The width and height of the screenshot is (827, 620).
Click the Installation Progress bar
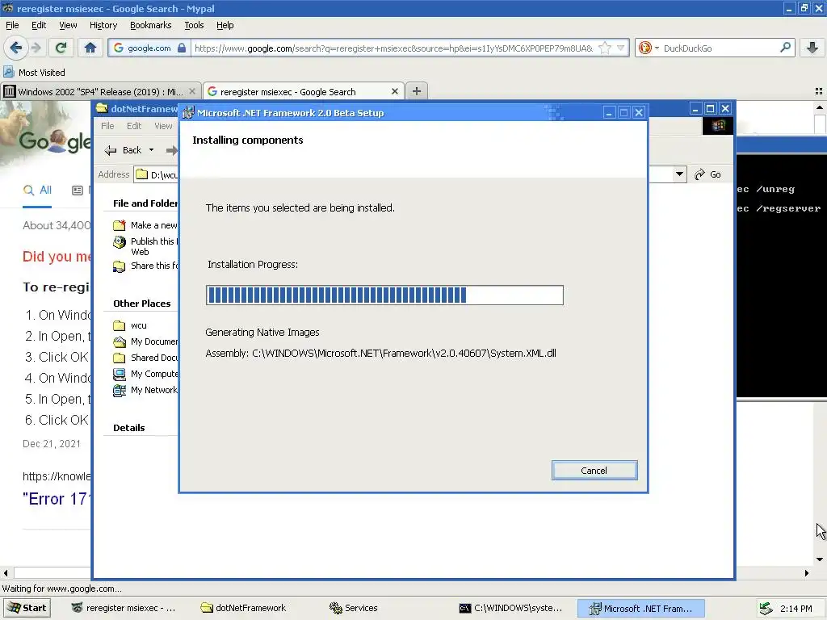click(384, 295)
